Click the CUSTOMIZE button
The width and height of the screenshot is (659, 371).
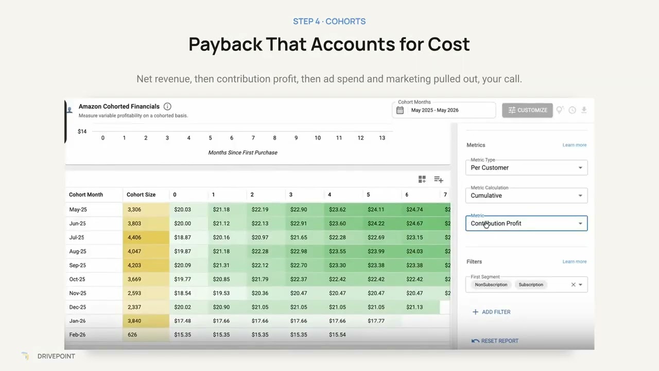pyautogui.click(x=527, y=110)
